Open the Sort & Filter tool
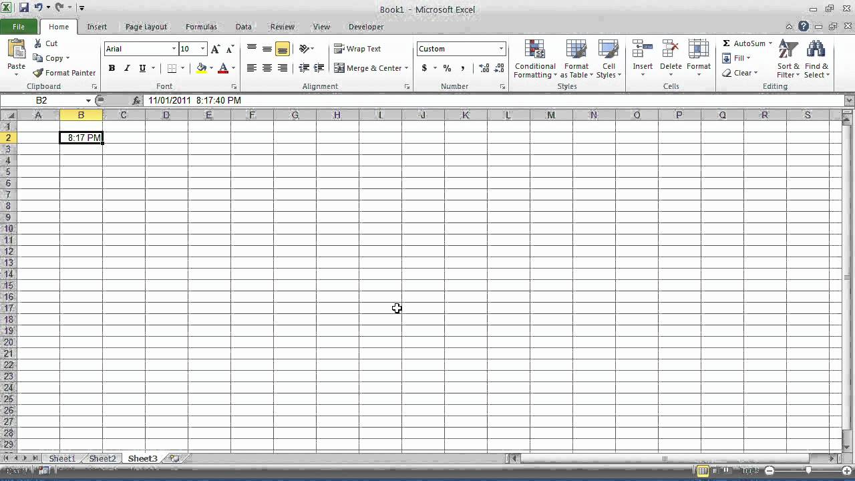 788,59
